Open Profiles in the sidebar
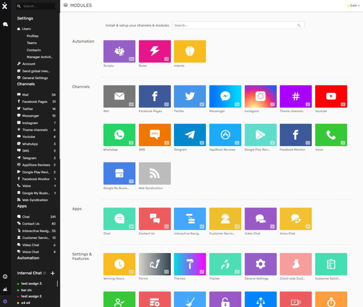The width and height of the screenshot is (363, 307). click(33, 36)
